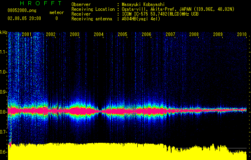Click receiver value ICOM IC-575 53.7492 MHz USB
251x160 pixels.
(160, 14)
